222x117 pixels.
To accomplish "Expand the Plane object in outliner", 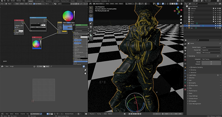I will pyautogui.click(x=187, y=24).
